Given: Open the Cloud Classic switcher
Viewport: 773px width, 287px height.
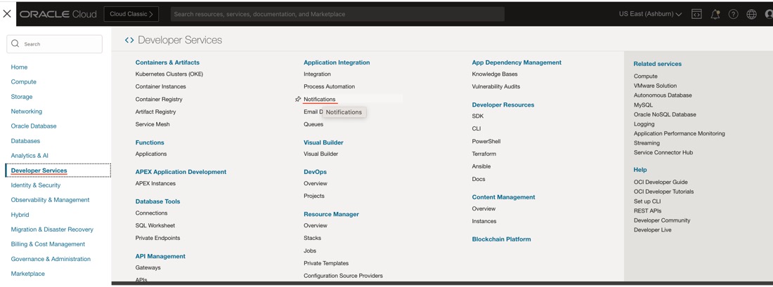Looking at the screenshot, I should coord(131,14).
